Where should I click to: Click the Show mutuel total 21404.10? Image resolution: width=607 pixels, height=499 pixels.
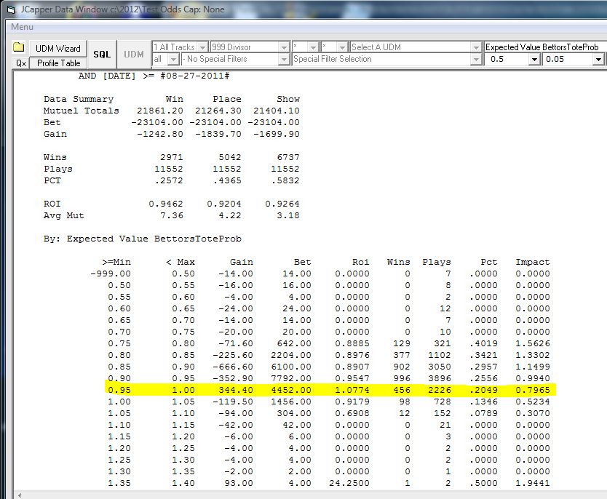coord(277,111)
